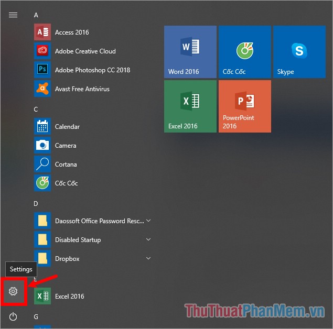Open the PowerPoint 2016 tile
Image resolution: width=333 pixels, height=329 pixels.
coord(245,106)
